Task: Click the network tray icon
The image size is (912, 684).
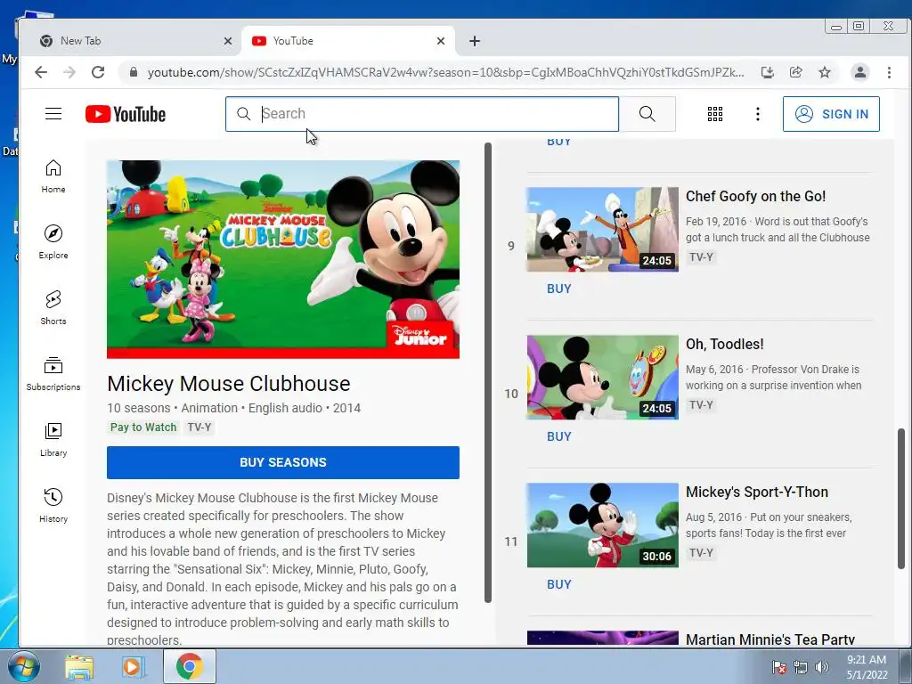Action: tap(801, 667)
